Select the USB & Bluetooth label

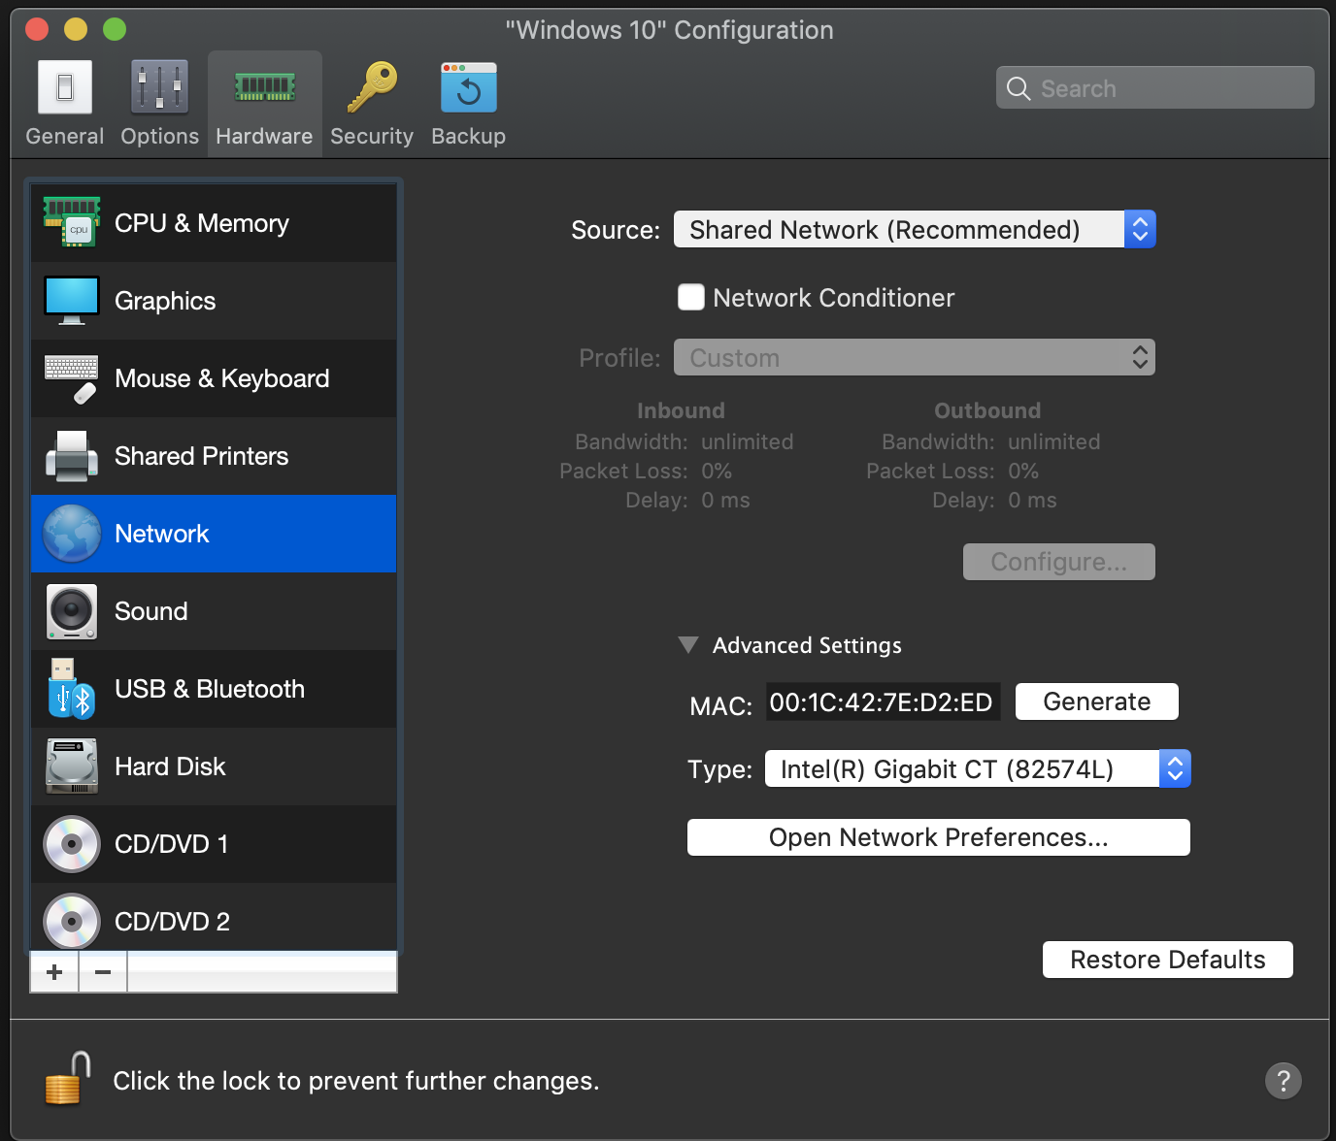click(x=210, y=689)
